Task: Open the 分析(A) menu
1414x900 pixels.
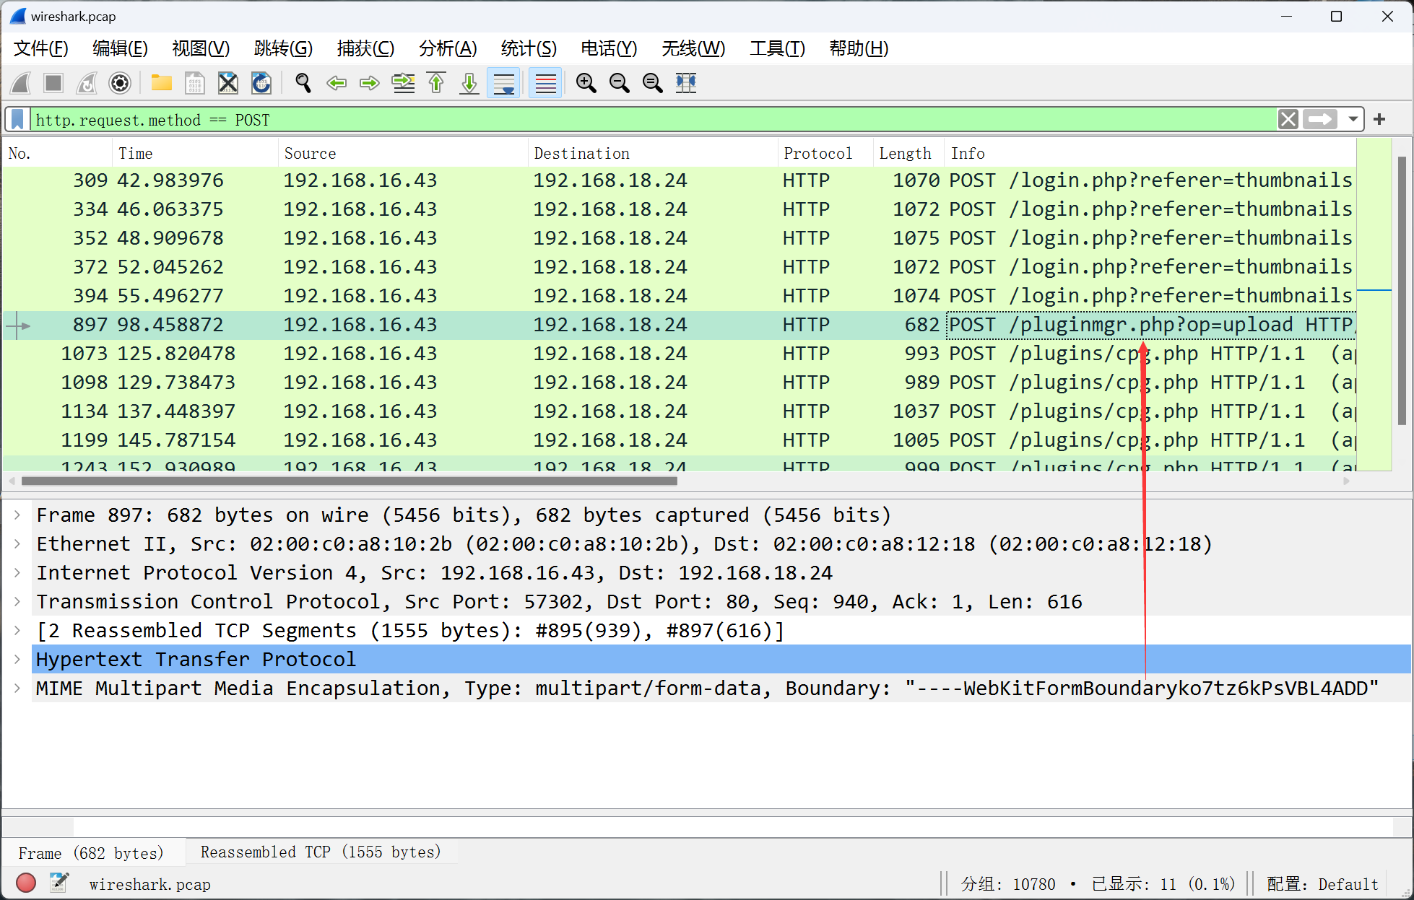Action: click(x=448, y=48)
